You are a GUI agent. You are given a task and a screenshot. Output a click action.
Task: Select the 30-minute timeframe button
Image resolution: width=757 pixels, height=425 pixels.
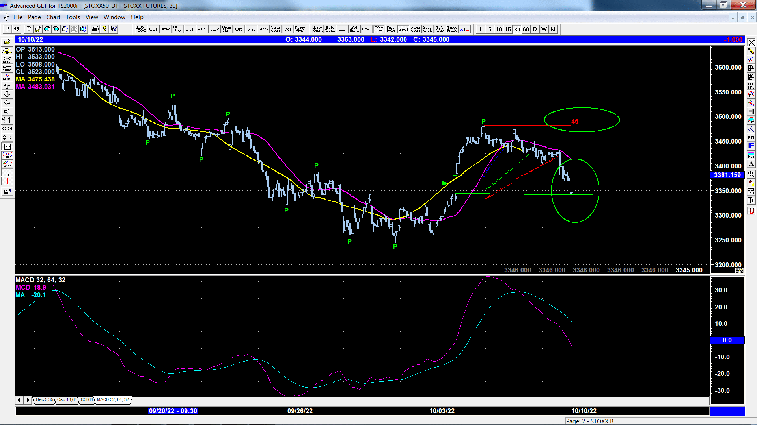pyautogui.click(x=517, y=29)
